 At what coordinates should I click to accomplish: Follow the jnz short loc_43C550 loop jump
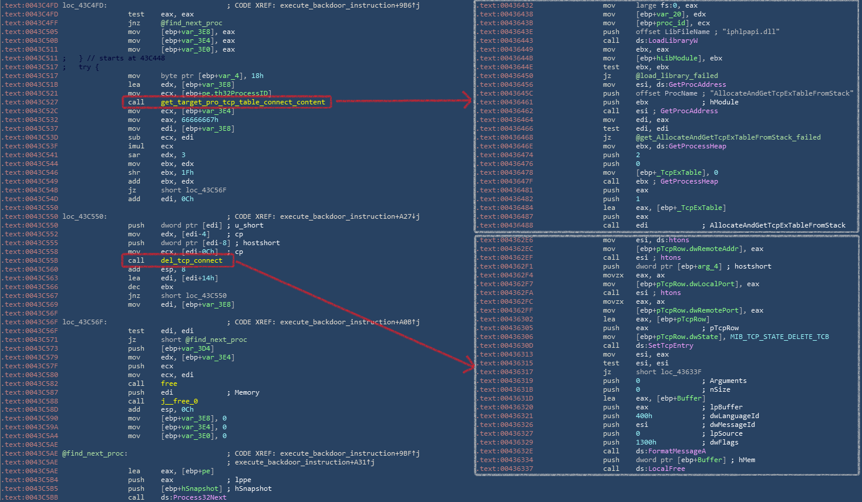(x=203, y=296)
